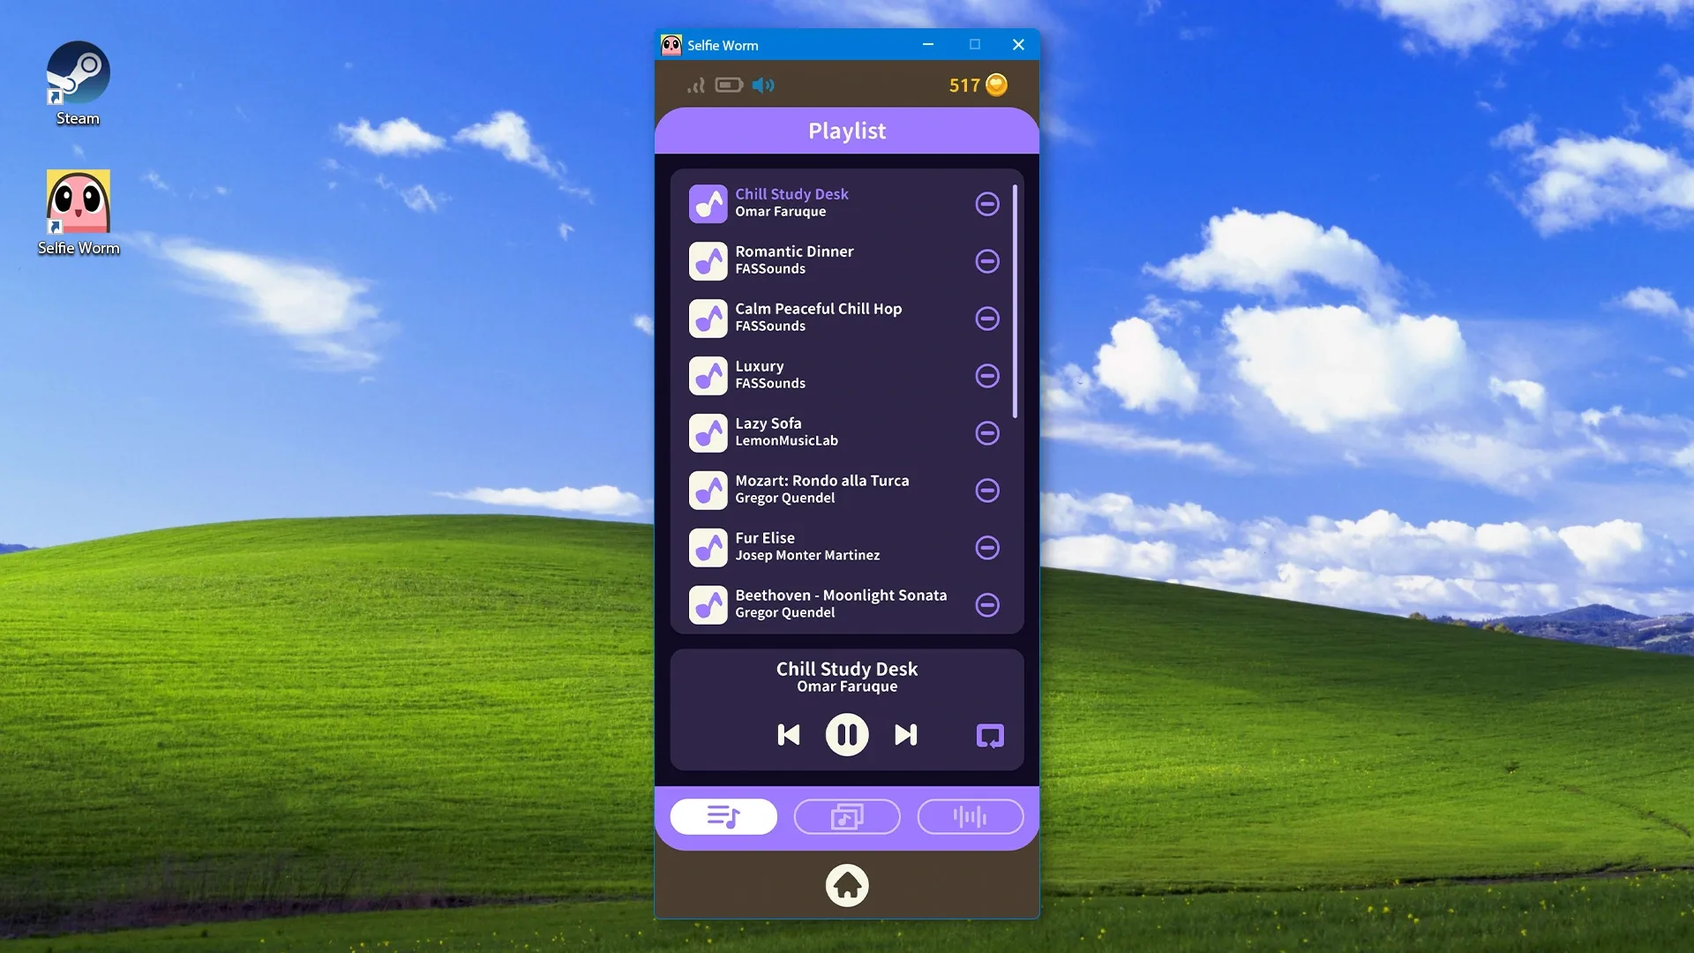Select the playlist tab at bottom

(x=723, y=816)
